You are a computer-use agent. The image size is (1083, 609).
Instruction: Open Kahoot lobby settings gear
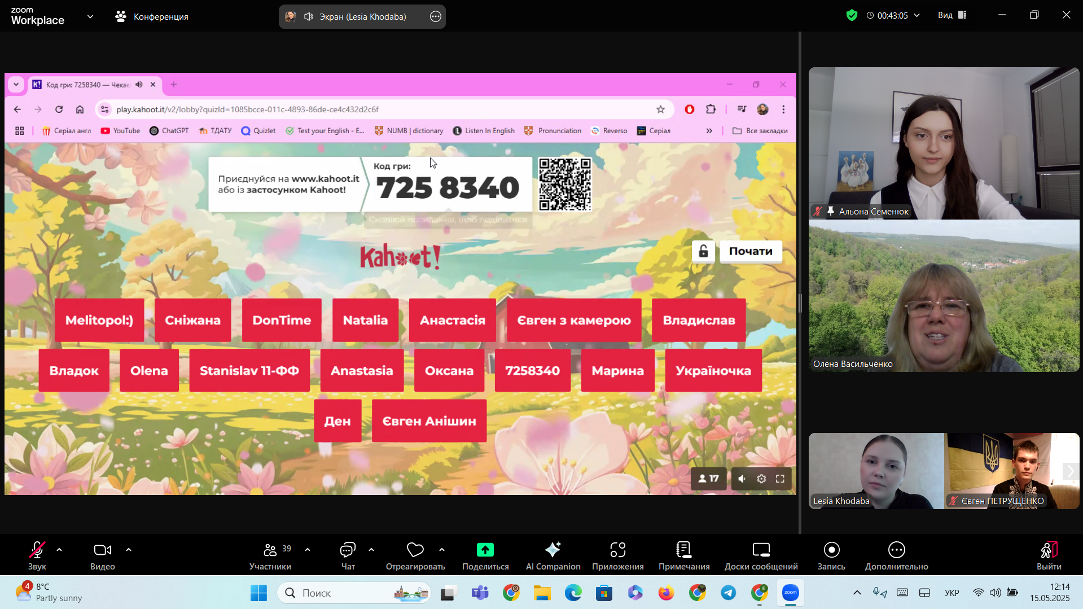[761, 479]
